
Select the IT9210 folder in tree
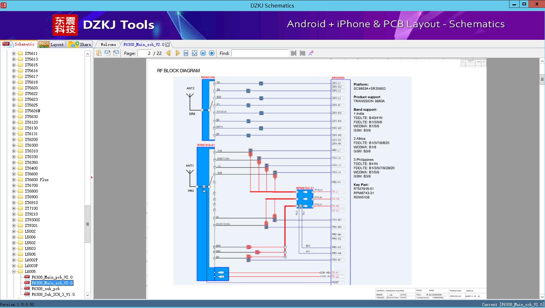(x=31, y=214)
